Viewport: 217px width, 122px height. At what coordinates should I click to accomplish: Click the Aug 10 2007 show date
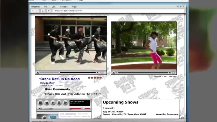pos(113,112)
